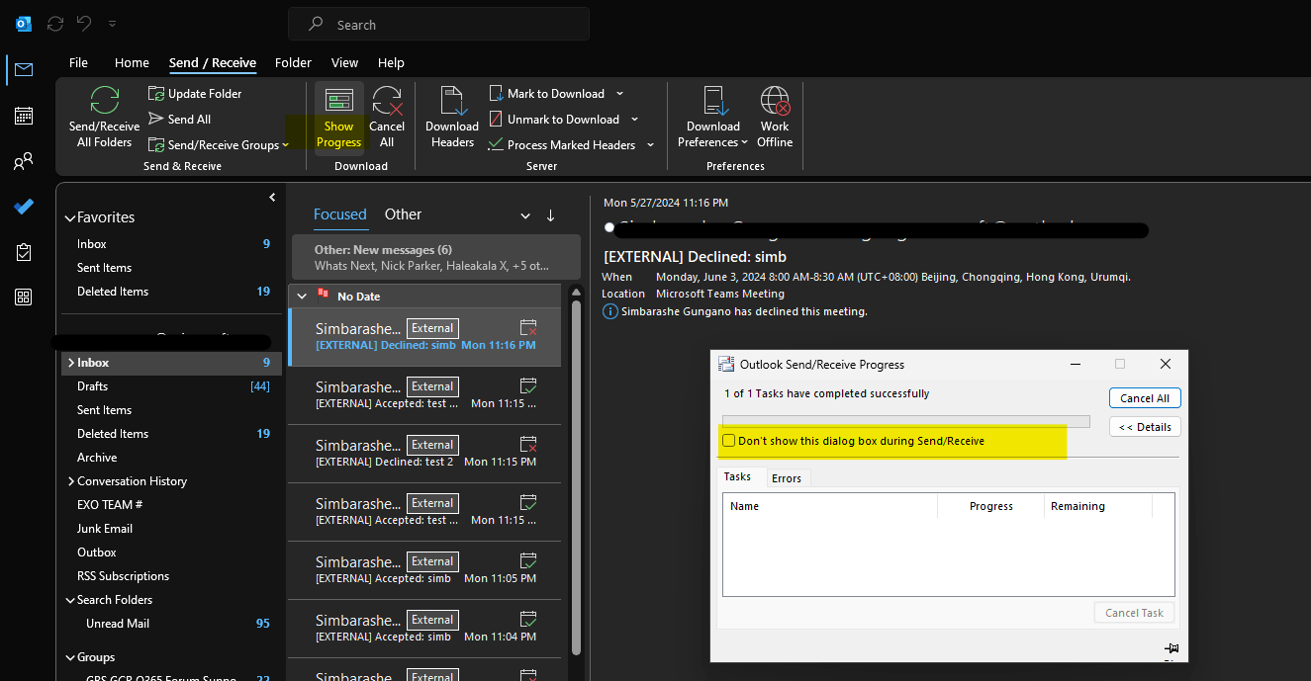Viewport: 1311px width, 681px height.
Task: Collapse the No Date message group
Action: pyautogui.click(x=303, y=296)
